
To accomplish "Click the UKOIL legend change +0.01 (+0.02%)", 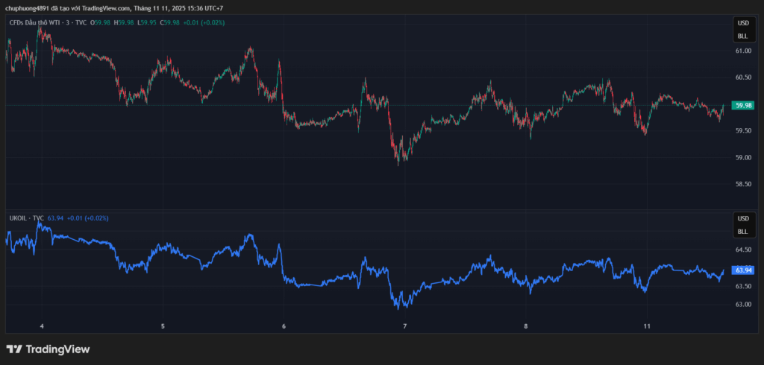I will coord(87,218).
